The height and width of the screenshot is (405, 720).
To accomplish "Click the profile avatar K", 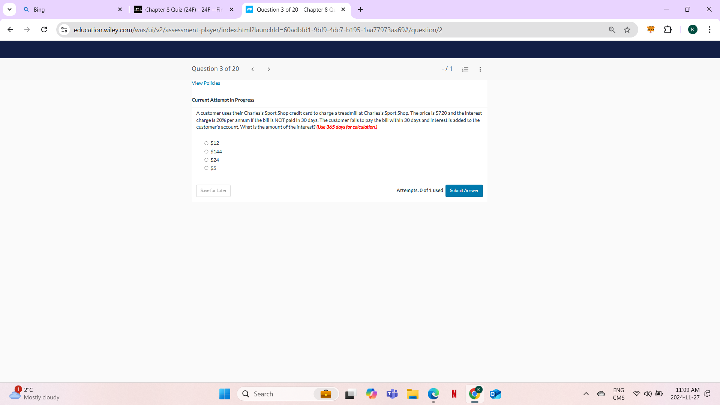I will coord(693,30).
